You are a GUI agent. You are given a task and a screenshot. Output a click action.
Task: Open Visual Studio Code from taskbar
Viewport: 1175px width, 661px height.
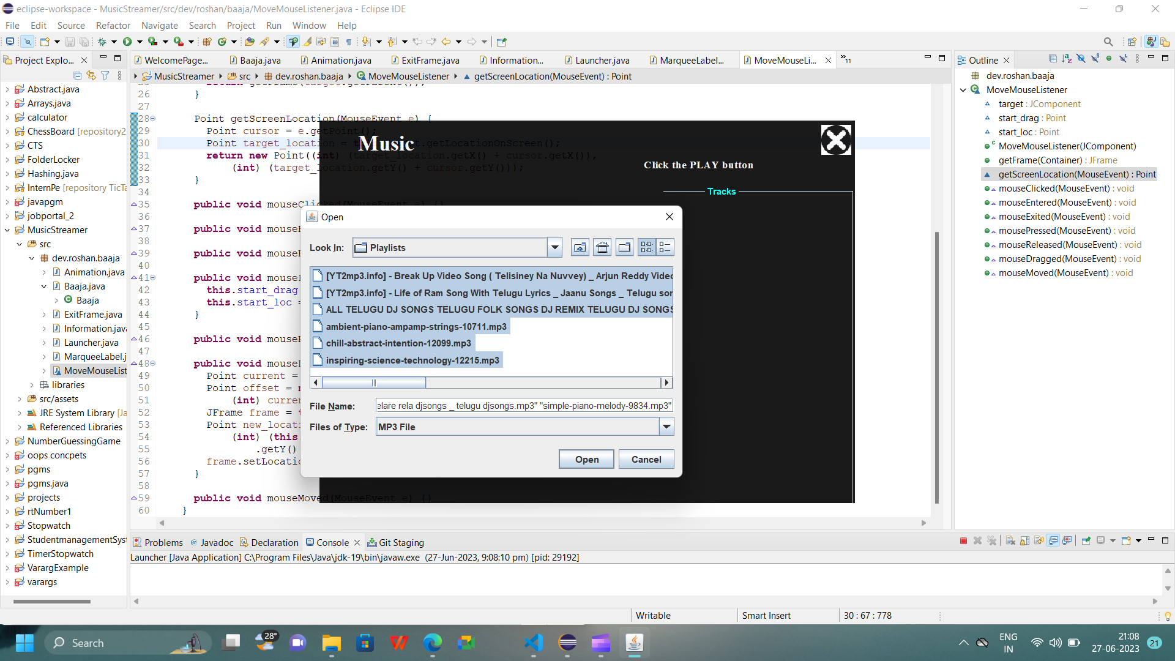tap(534, 643)
